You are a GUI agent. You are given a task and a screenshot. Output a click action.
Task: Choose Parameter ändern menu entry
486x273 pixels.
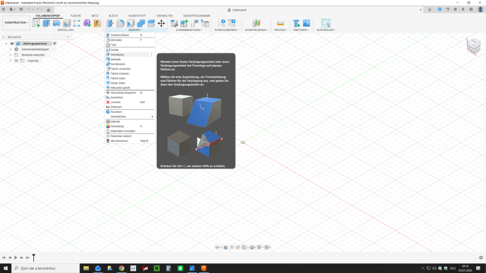pos(130,136)
